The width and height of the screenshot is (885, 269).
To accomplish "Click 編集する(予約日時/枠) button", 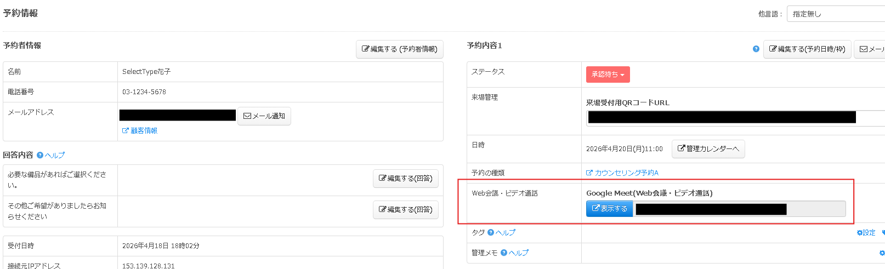I will [807, 49].
